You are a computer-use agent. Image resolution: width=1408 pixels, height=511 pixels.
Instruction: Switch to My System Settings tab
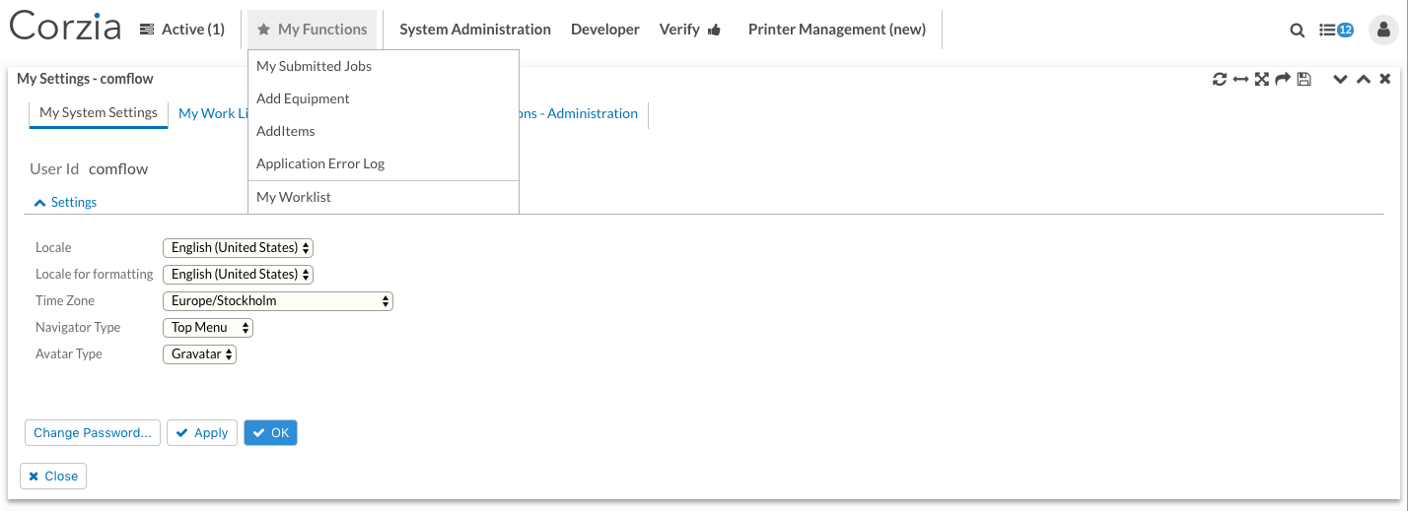[99, 113]
